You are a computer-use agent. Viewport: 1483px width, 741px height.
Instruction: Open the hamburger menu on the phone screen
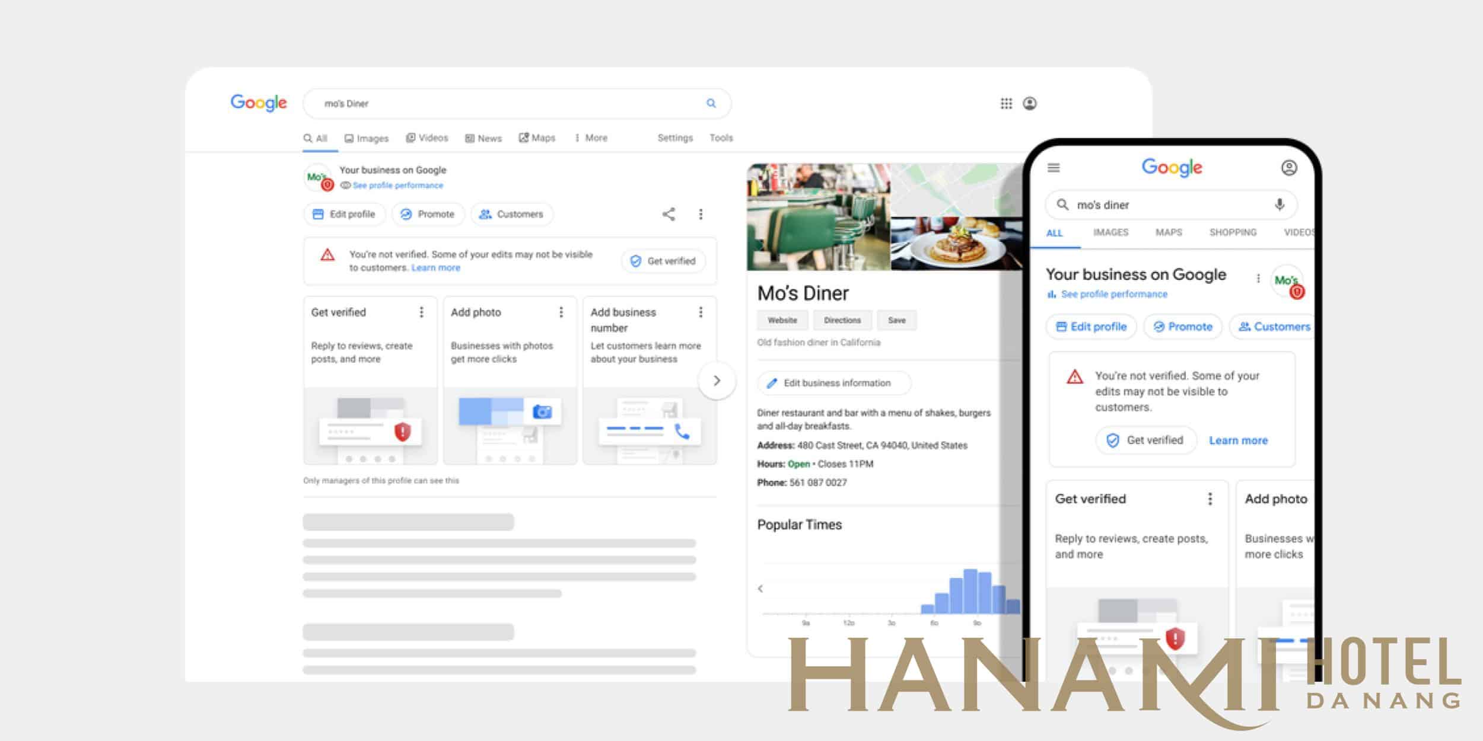coord(1054,168)
